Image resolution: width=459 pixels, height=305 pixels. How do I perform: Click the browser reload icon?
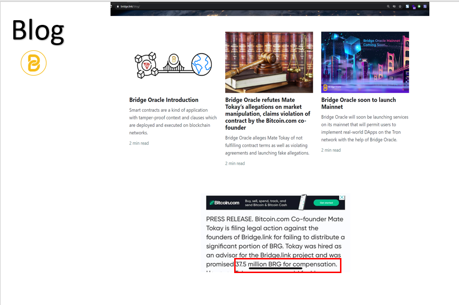pyautogui.click(x=111, y=6)
